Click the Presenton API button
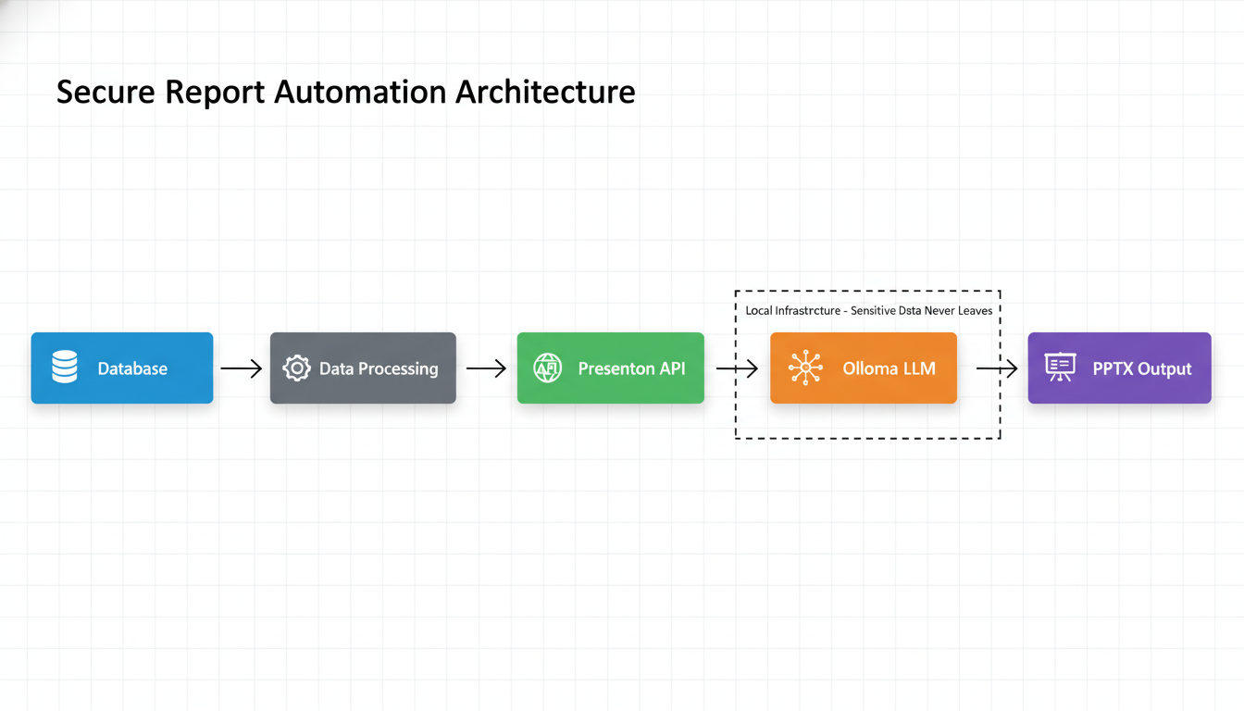Viewport: 1244px width, 711px height. [610, 368]
